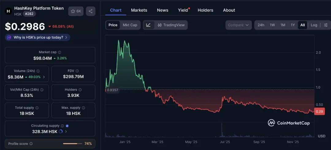Click the Profile score info icon

(x=31, y=144)
